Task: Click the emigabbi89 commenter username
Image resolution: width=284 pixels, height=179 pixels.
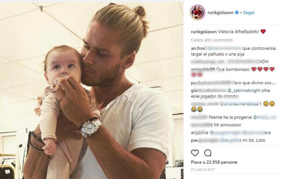Action: [203, 69]
